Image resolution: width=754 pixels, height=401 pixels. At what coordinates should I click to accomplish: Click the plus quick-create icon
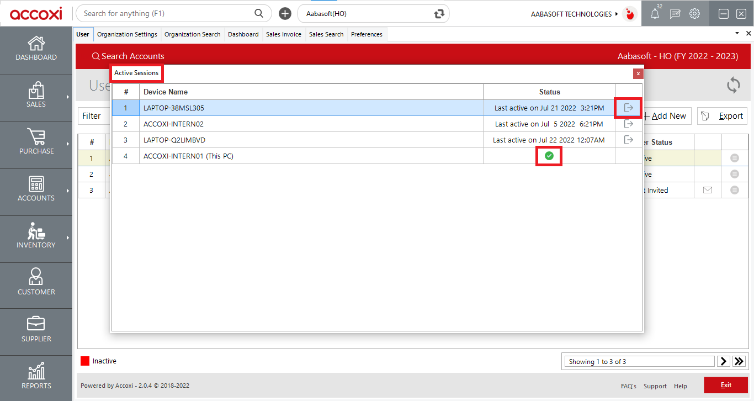click(x=285, y=14)
